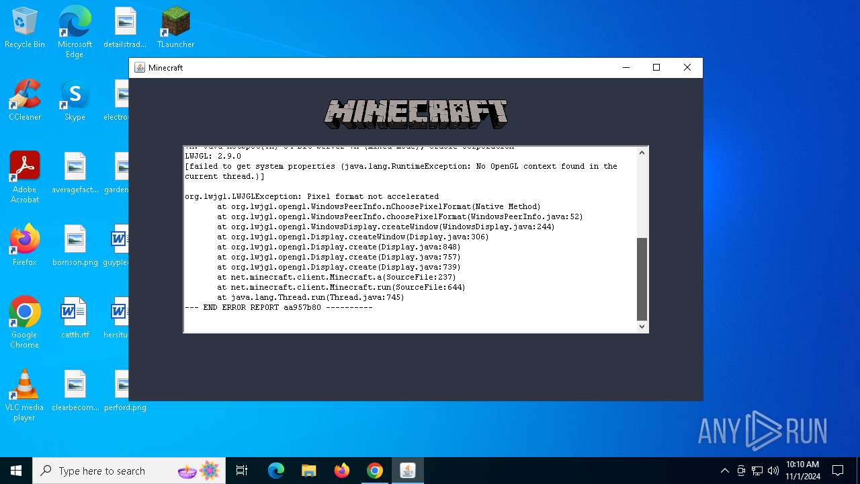Select the catth.rtf document icon
Image resolution: width=860 pixels, height=484 pixels.
pyautogui.click(x=75, y=319)
